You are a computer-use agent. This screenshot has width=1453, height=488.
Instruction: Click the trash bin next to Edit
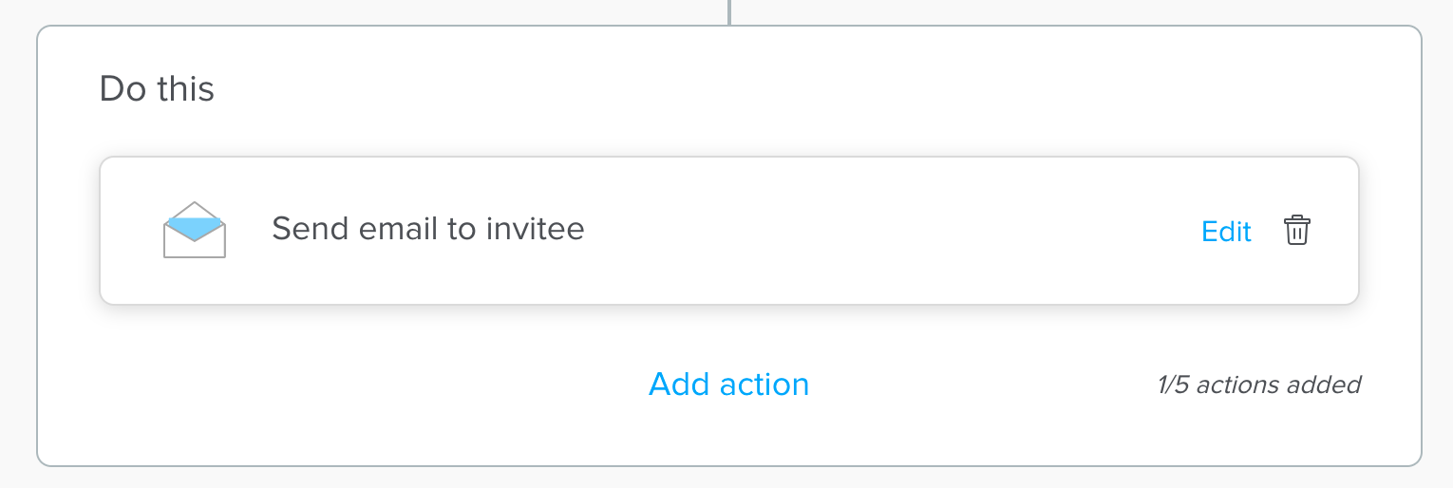pos(1296,231)
